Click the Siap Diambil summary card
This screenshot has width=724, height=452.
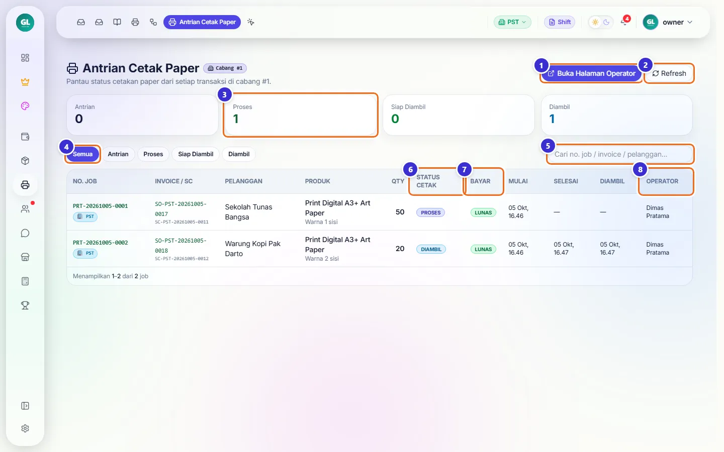click(459, 115)
